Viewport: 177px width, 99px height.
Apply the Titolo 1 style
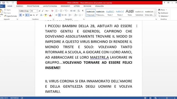point(110,13)
